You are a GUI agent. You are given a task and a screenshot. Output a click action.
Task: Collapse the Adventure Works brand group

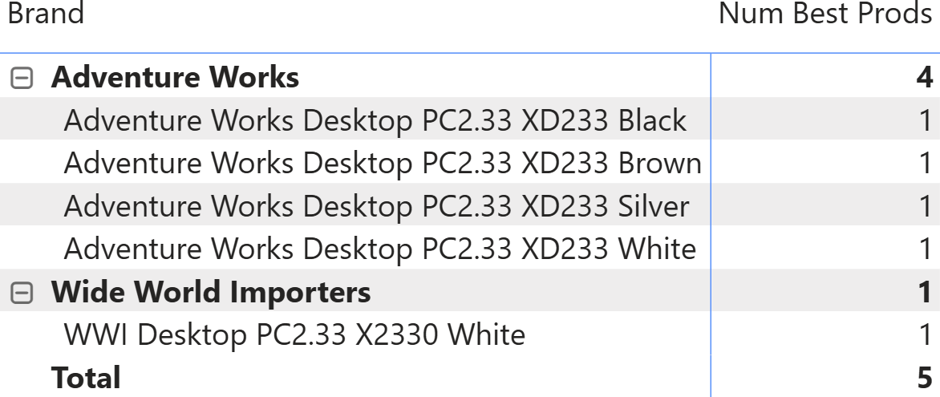pyautogui.click(x=22, y=79)
